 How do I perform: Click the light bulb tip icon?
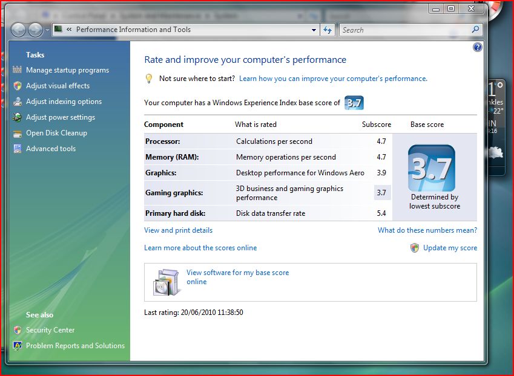(149, 79)
